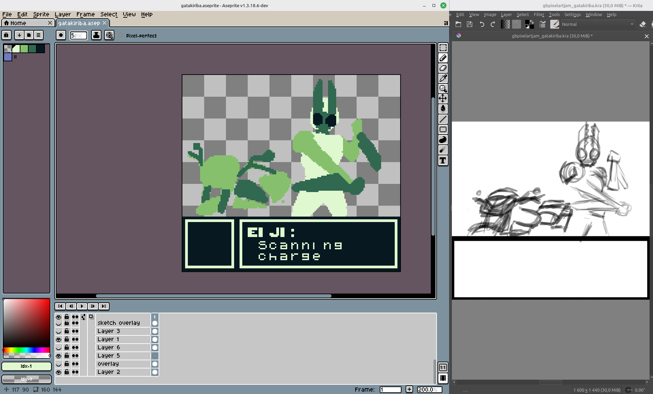Pick the Blur tool in Aseprite
This screenshot has height=394, width=653.
(443, 150)
